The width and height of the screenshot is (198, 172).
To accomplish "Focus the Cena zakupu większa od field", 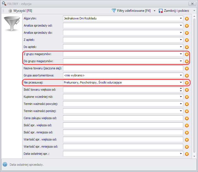I will [x=123, y=118].
